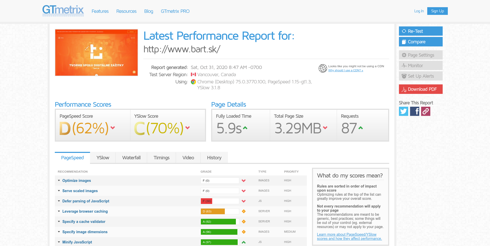
Task: Click the 5.9s Fully Loaded Time value
Action: click(x=229, y=128)
